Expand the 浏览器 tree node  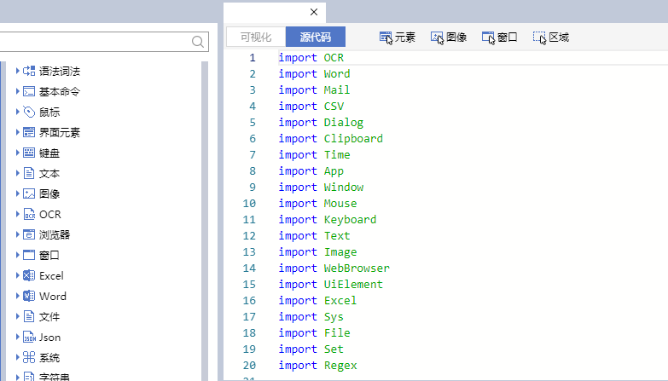17,235
